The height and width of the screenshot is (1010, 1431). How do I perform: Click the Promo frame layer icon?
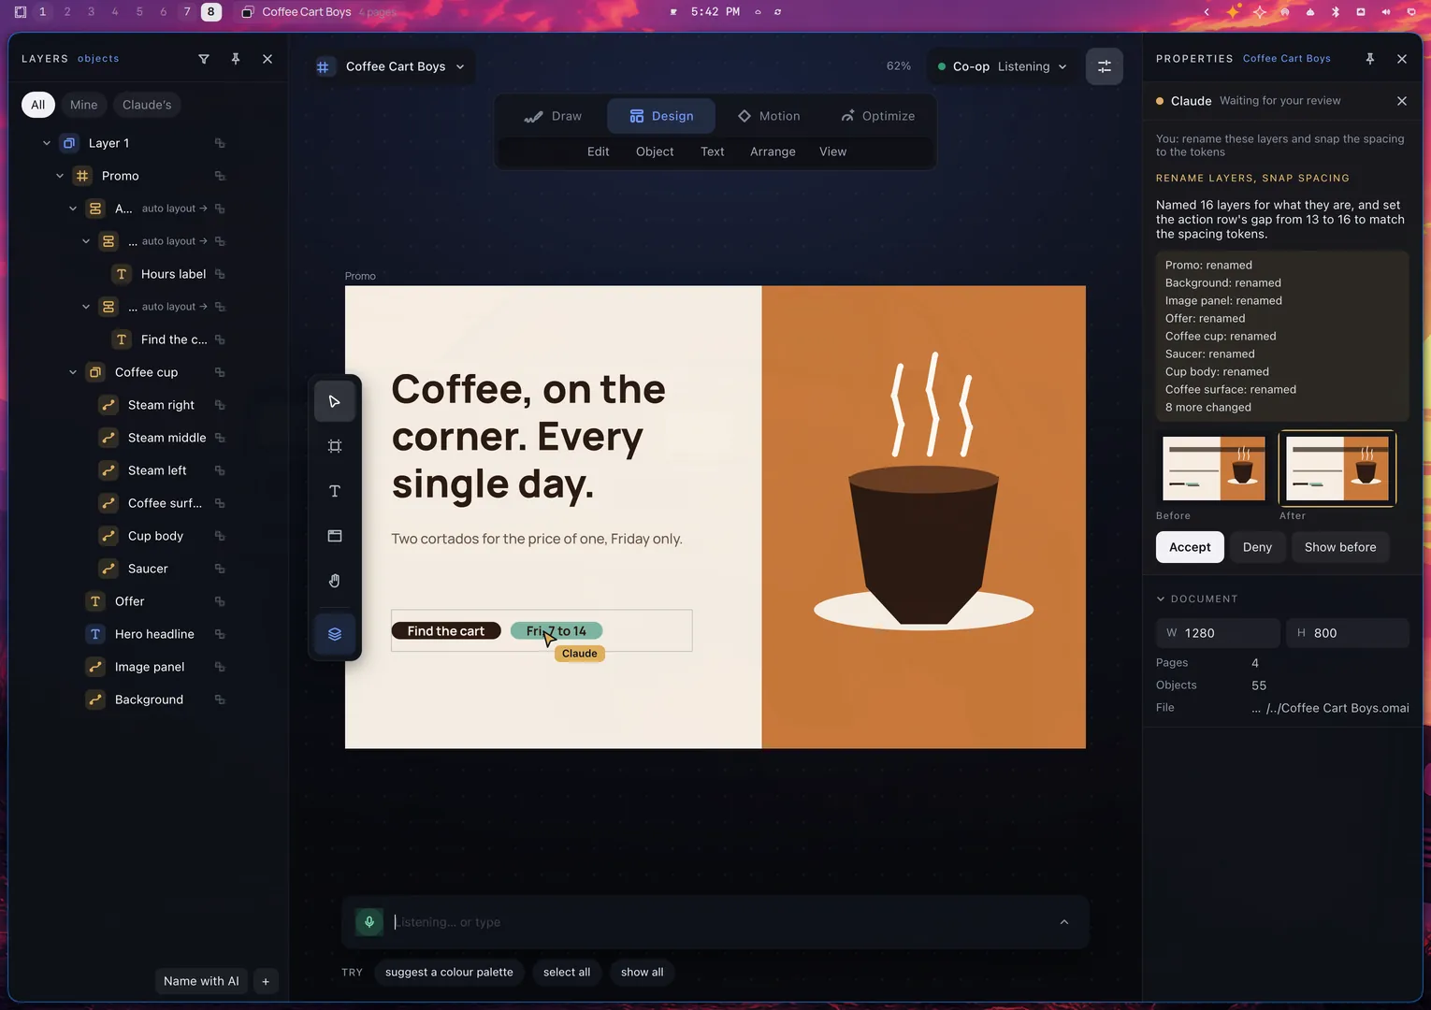coord(82,176)
